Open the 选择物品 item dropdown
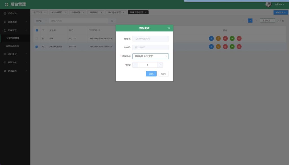Screen dimensions: 289x165 150,56
